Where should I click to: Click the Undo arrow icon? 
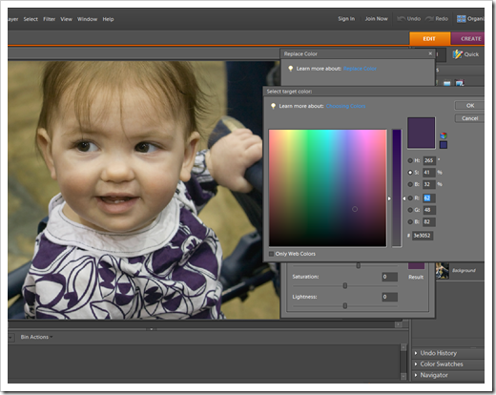tap(402, 19)
